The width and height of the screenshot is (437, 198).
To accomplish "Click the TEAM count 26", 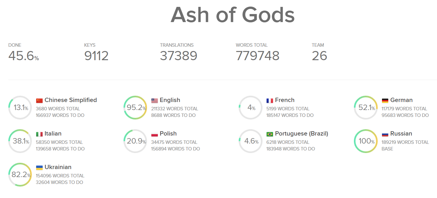I will (319, 56).
